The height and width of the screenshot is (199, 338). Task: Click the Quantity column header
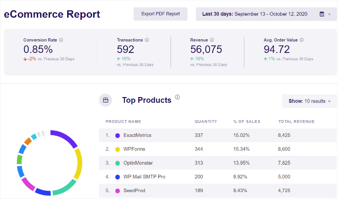tap(205, 122)
